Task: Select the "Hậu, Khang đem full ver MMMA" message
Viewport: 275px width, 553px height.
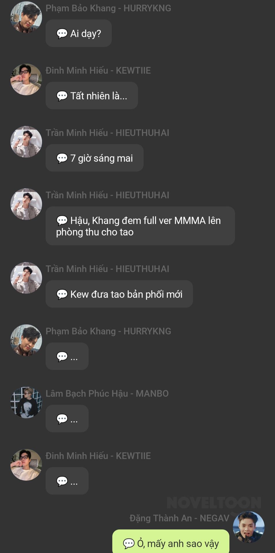Action: [x=140, y=226]
